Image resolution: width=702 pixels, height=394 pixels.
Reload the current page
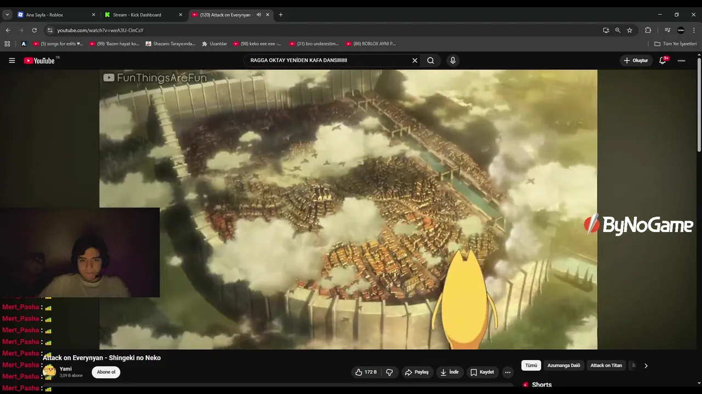34,30
